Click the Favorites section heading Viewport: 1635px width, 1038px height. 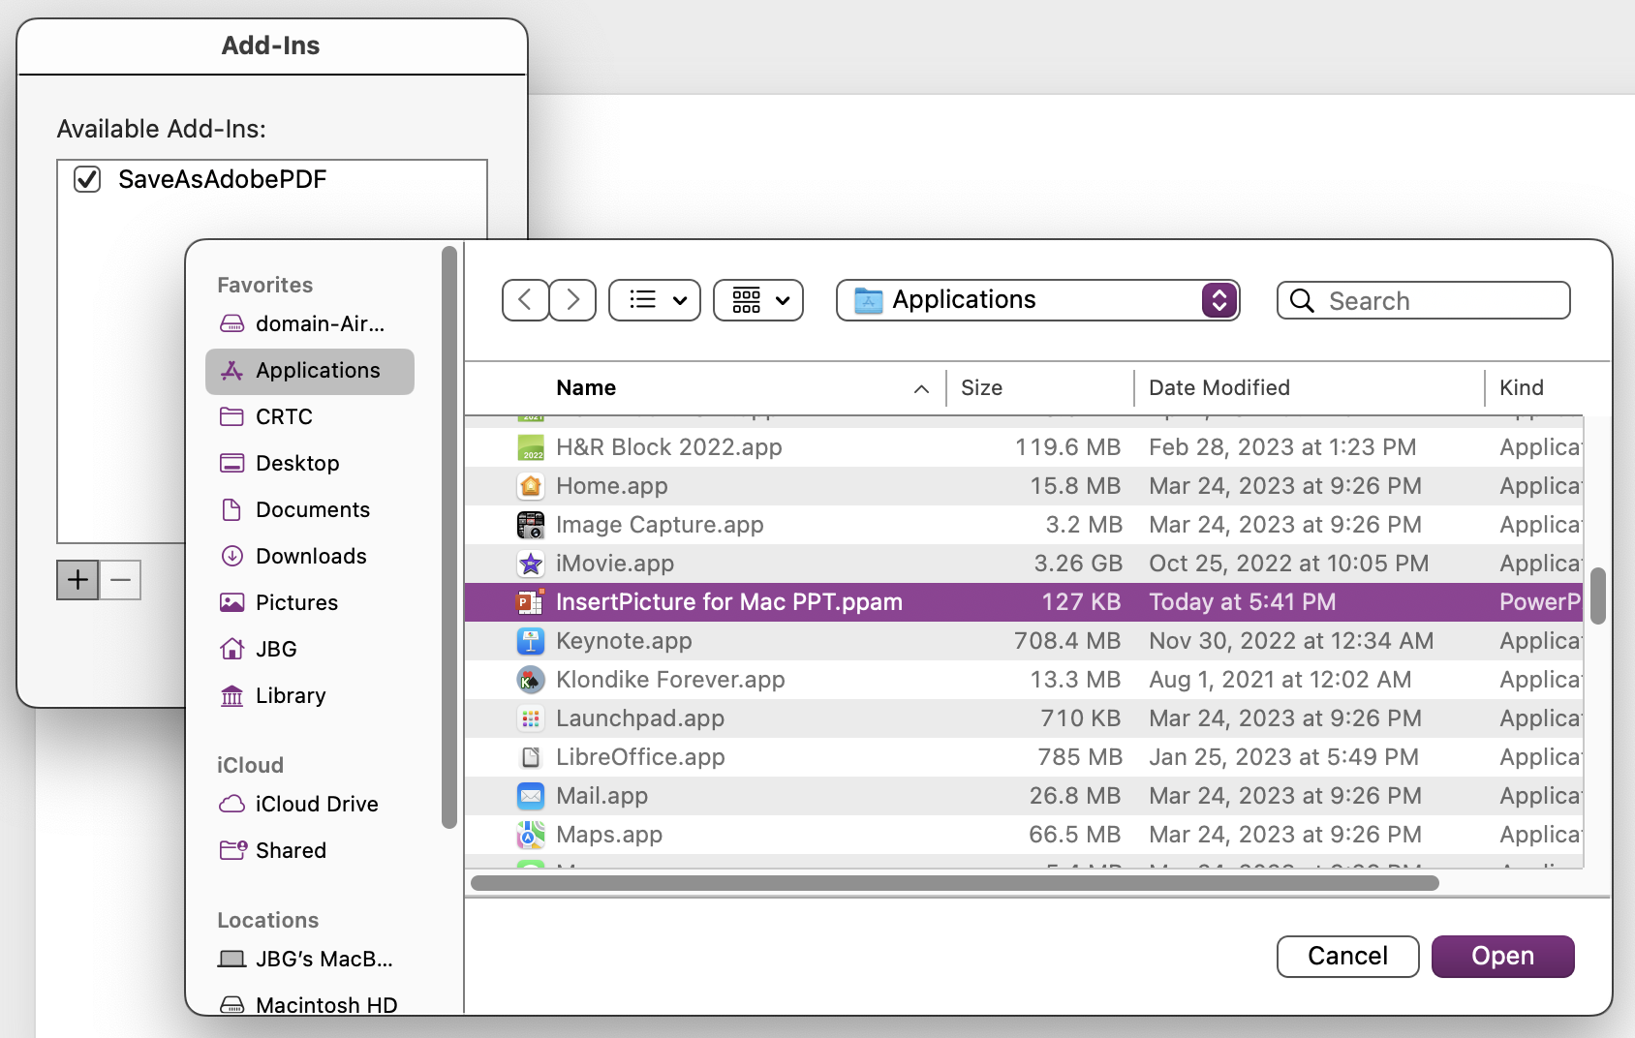coord(264,285)
